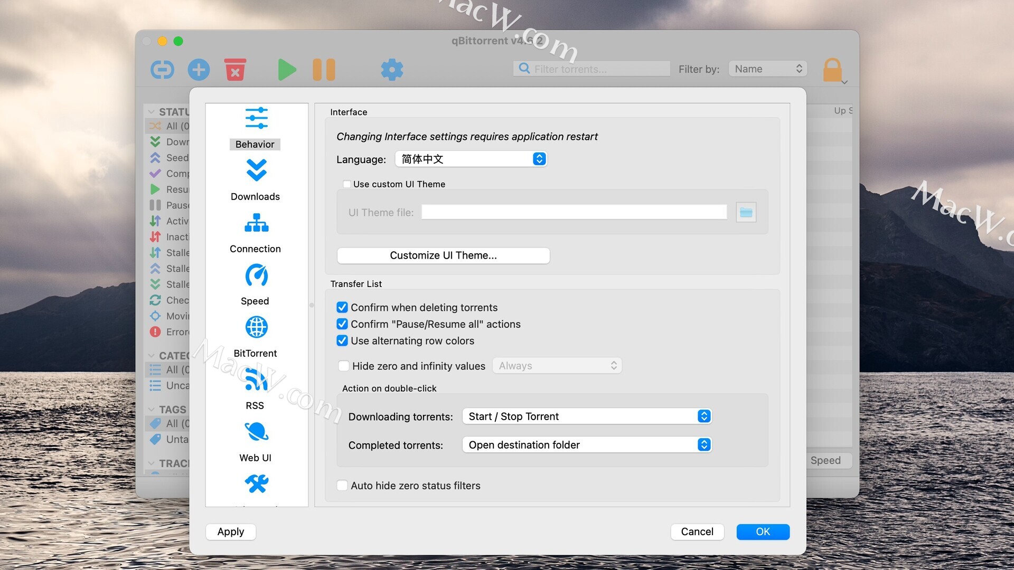Select All under TAGS in sidebar

167,423
